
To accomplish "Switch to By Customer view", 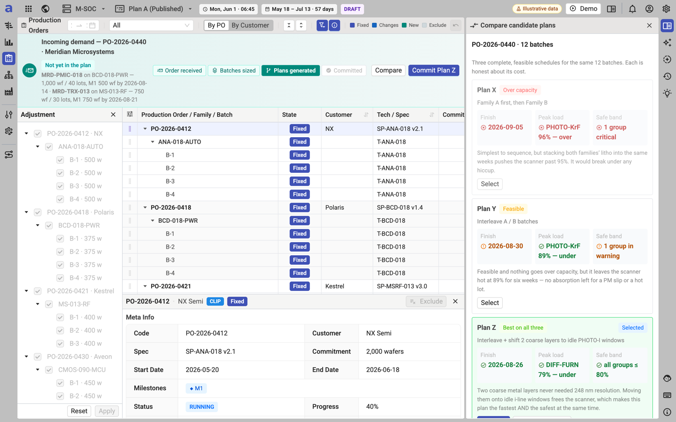I will pos(250,25).
